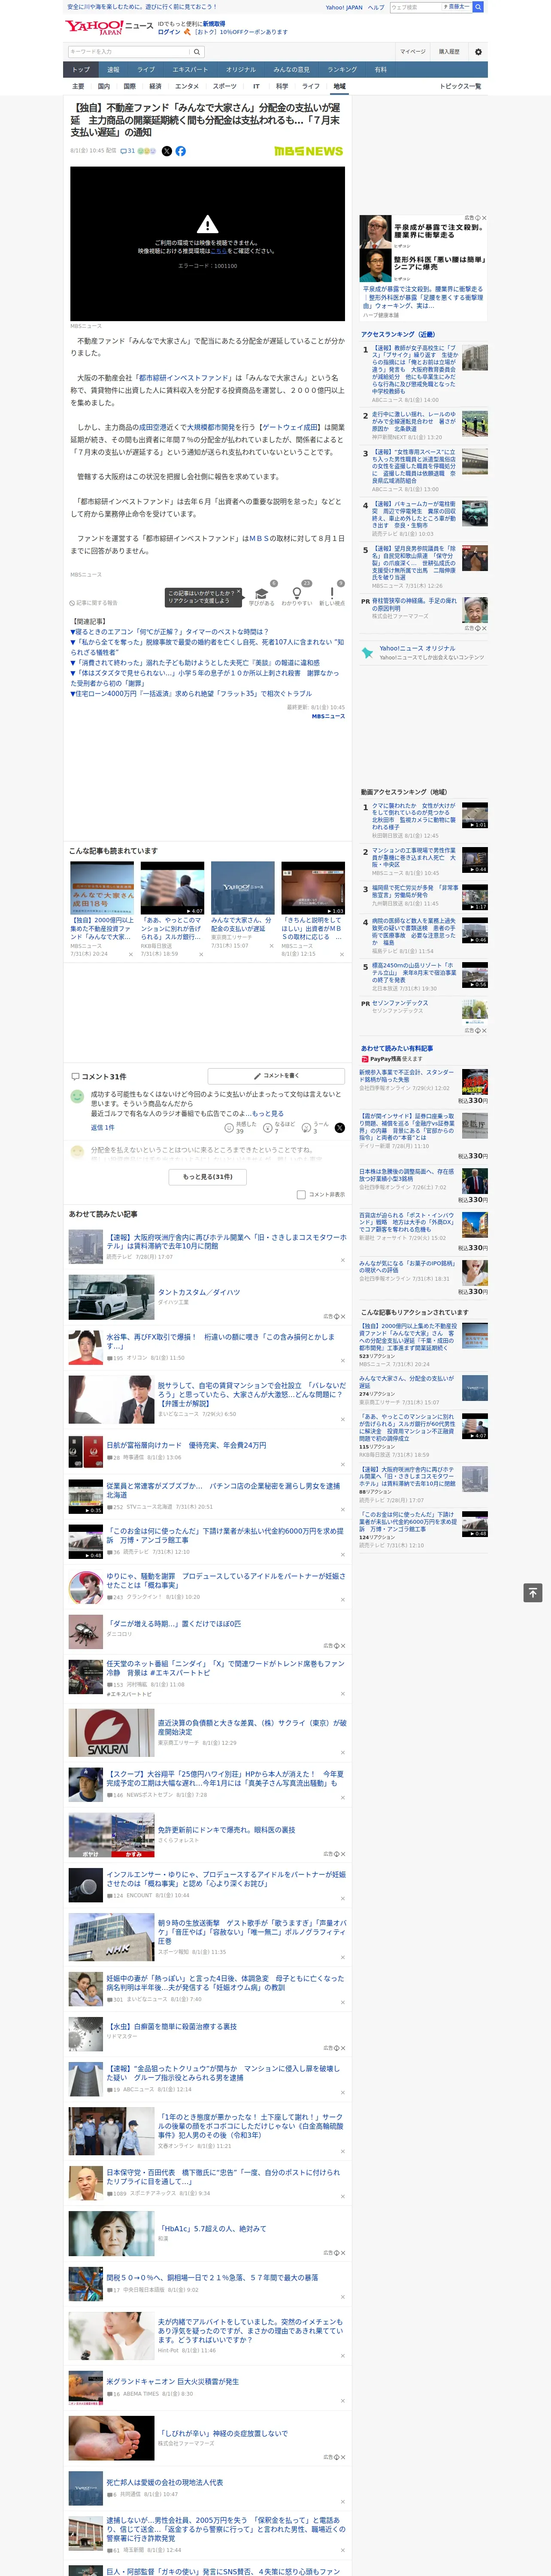Click 記事に関する報告 report icon link

point(94,603)
